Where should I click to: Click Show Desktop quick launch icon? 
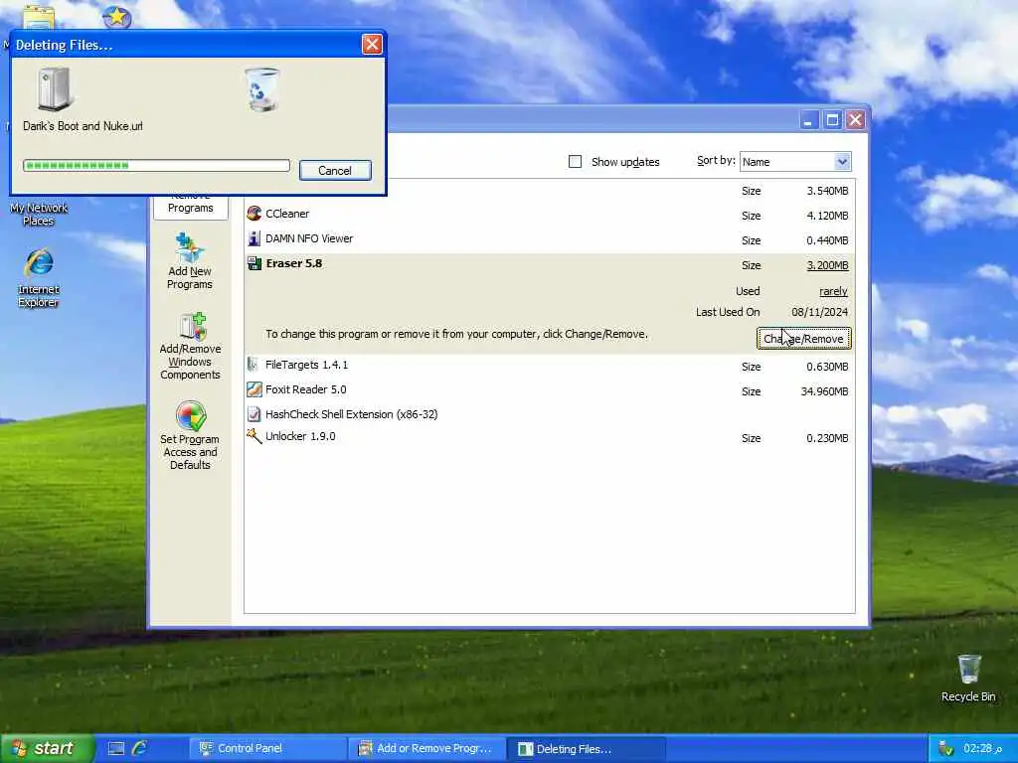(115, 748)
